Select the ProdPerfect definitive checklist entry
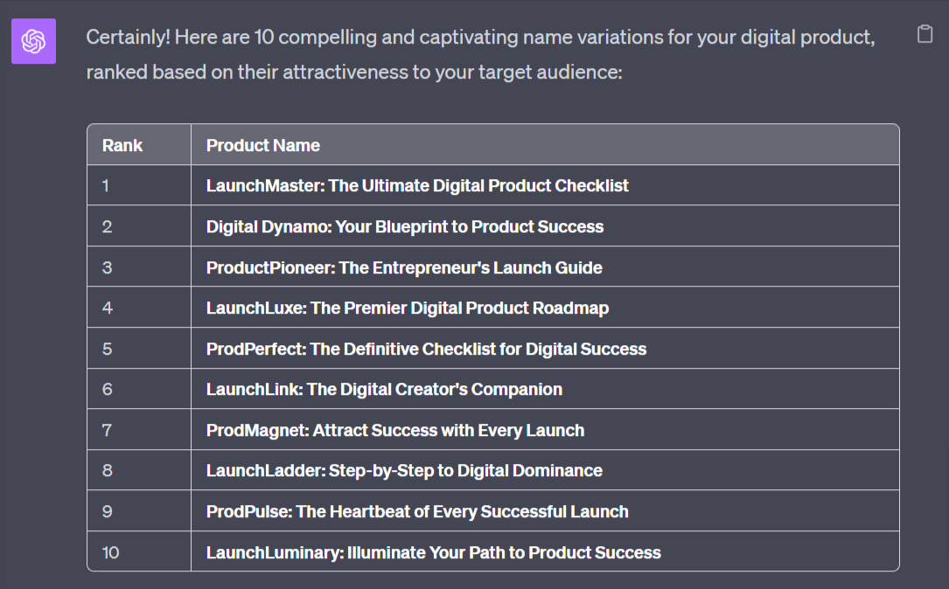Viewport: 949px width, 589px height. [x=426, y=349]
